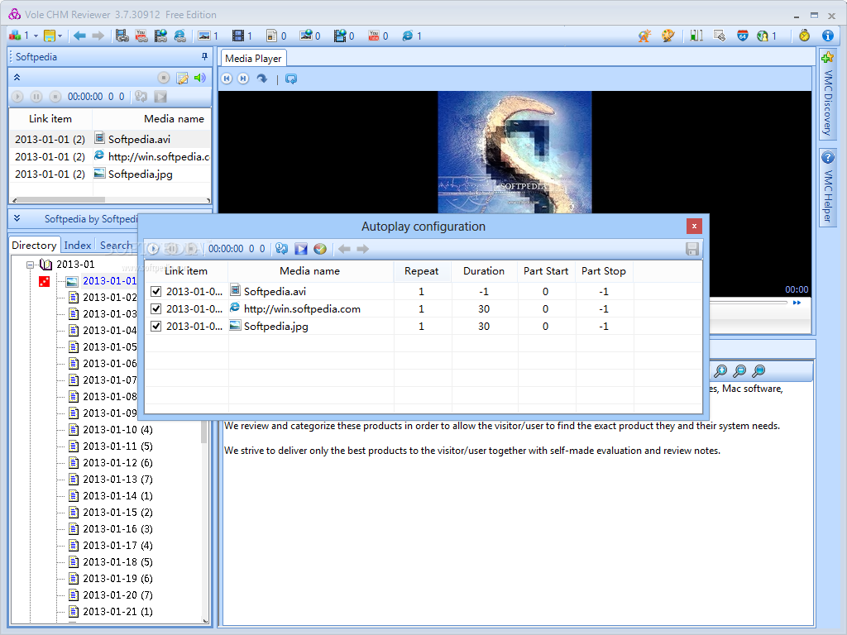Open the blue info icon
The image size is (847, 635).
coord(827,36)
